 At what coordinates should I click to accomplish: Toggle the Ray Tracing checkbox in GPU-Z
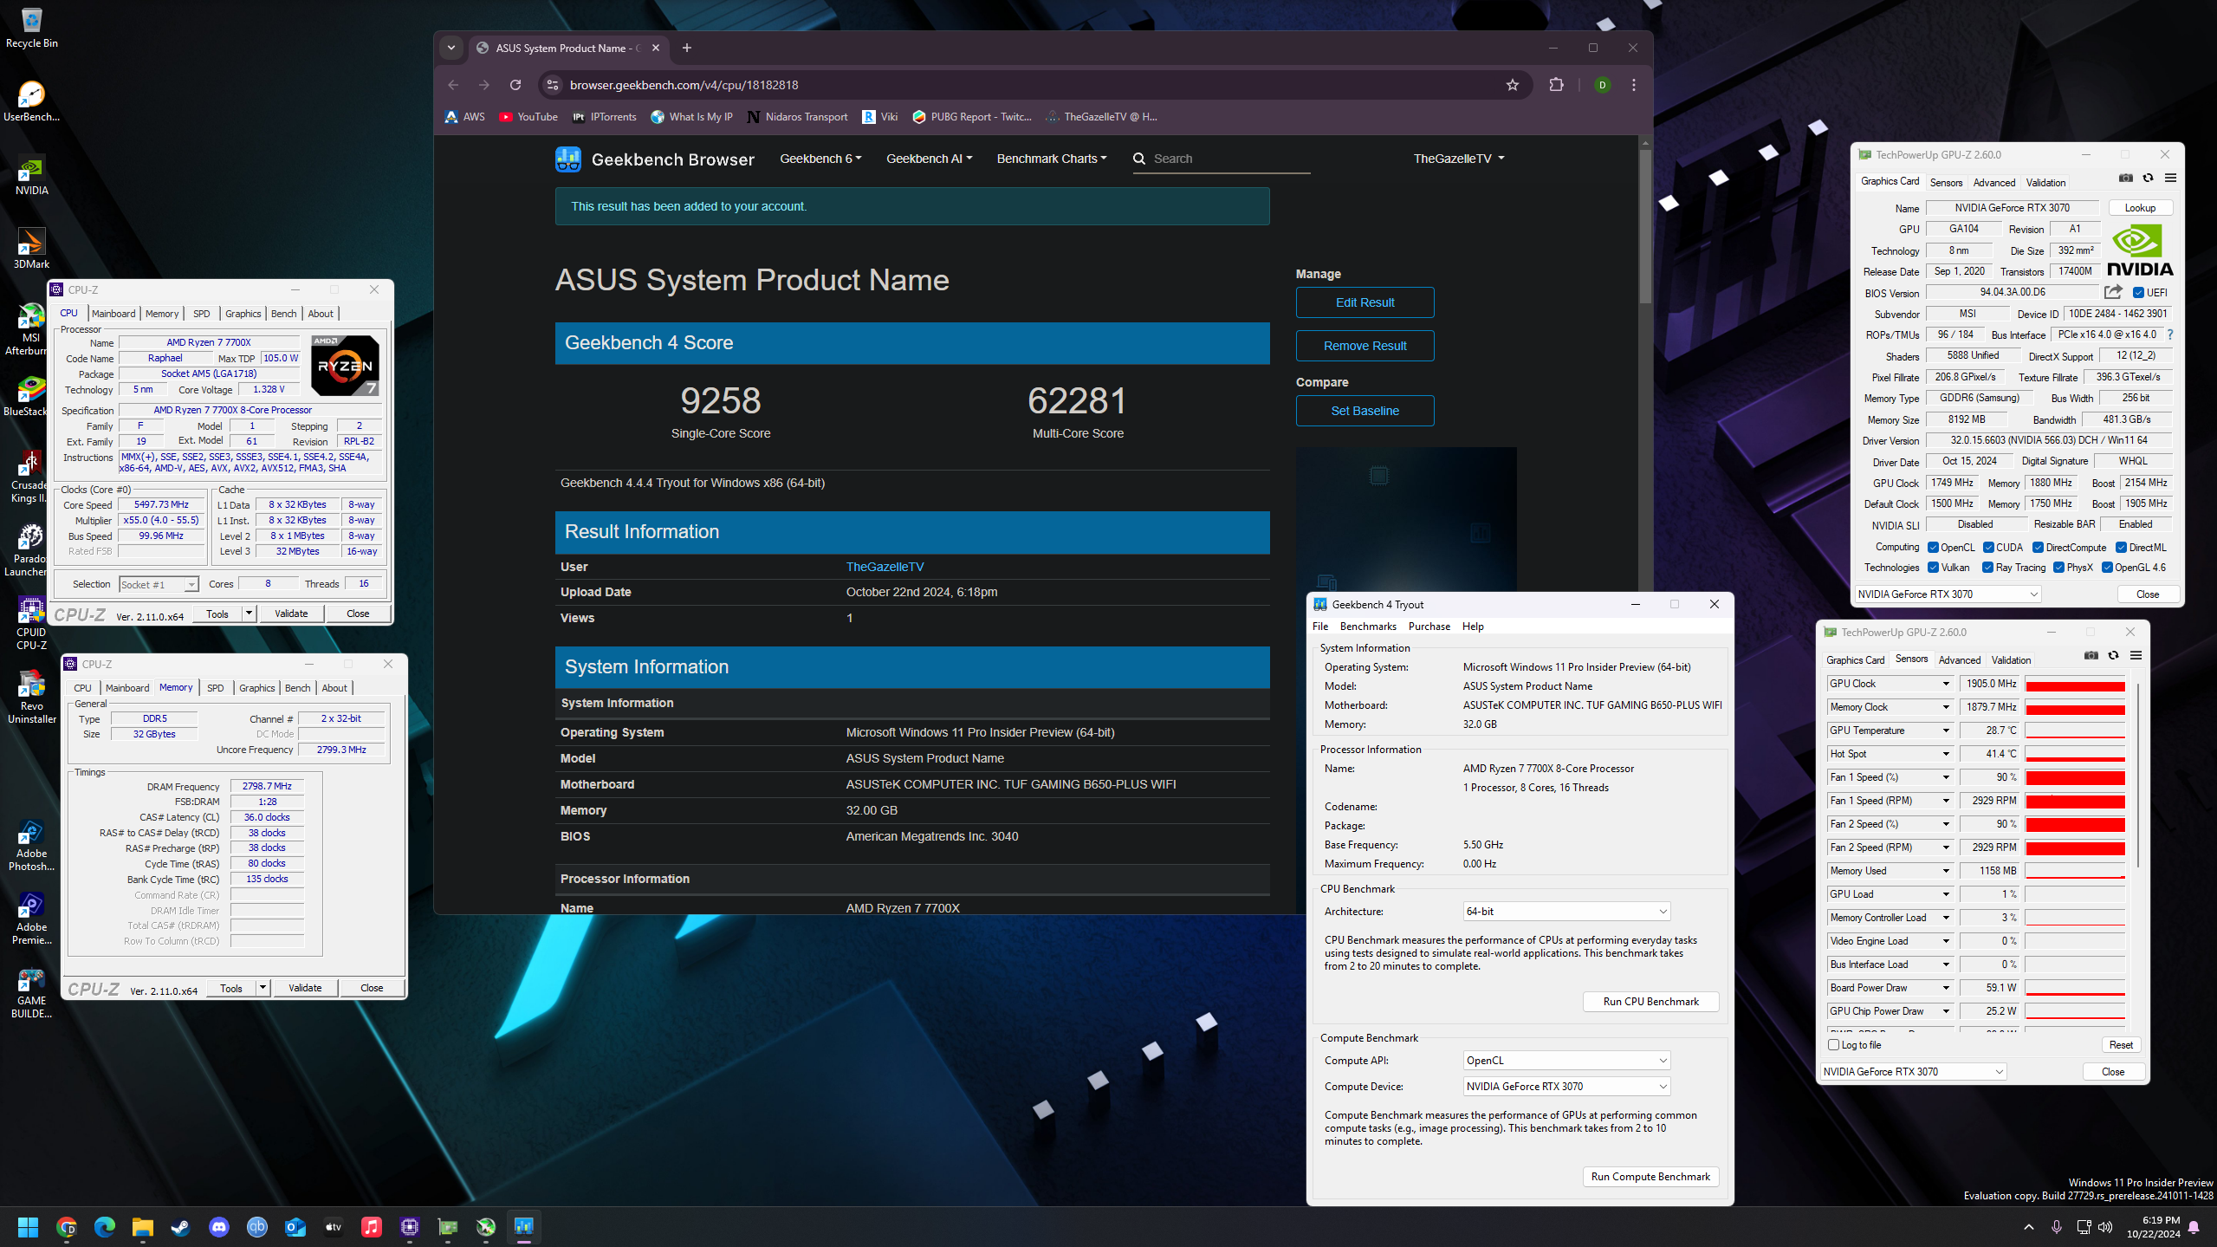tap(1988, 568)
